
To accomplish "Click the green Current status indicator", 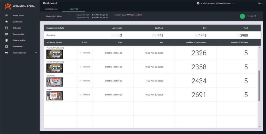I will 242,16.
